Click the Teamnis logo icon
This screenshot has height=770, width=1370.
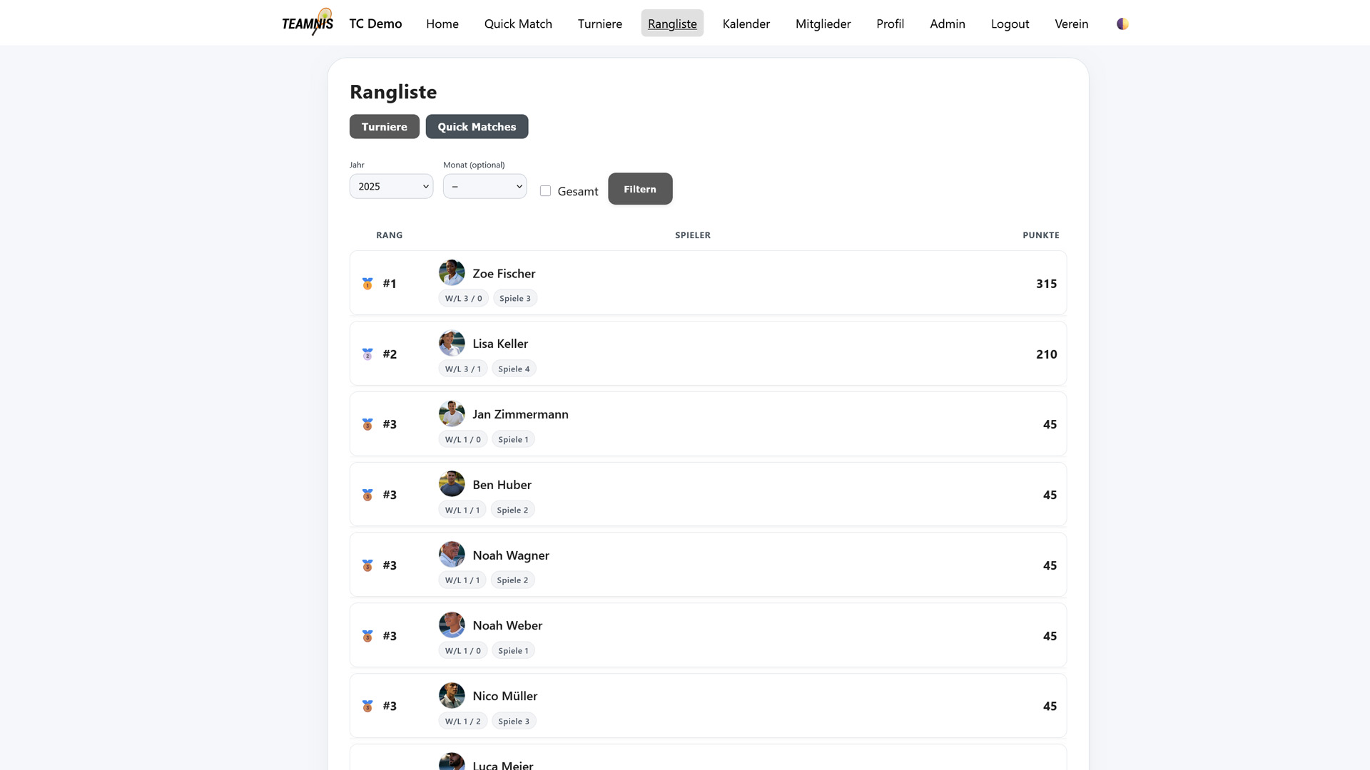pos(308,23)
